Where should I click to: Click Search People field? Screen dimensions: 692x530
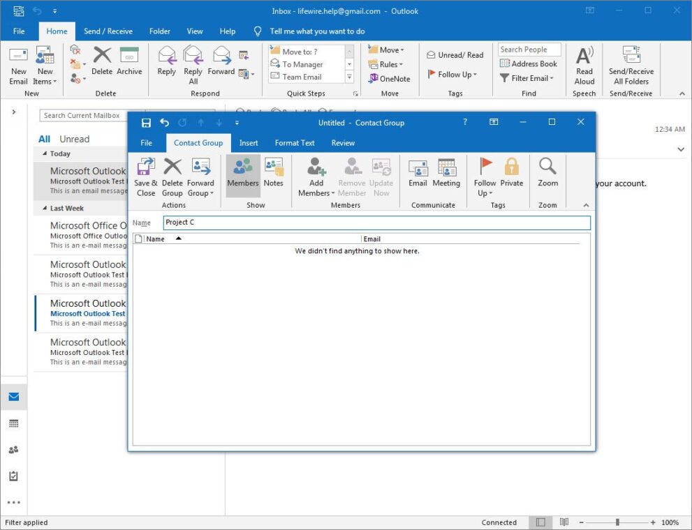(x=529, y=50)
